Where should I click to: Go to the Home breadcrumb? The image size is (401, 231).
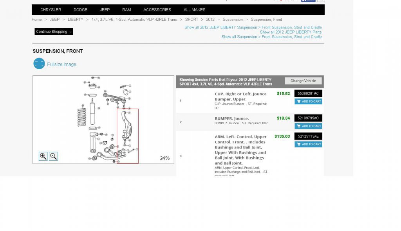(36, 20)
